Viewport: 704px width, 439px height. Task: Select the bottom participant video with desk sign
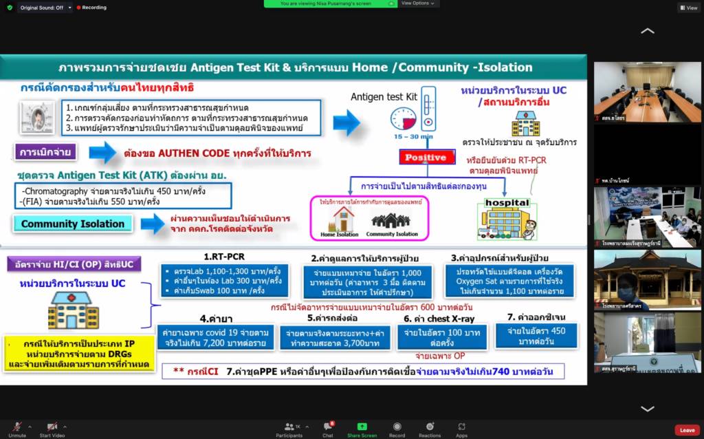point(647,343)
